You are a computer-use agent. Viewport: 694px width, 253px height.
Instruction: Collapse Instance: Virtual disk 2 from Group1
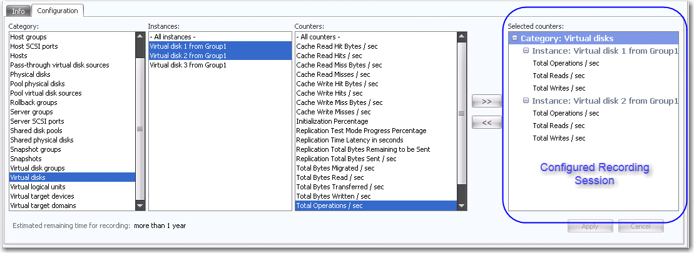tap(526, 101)
